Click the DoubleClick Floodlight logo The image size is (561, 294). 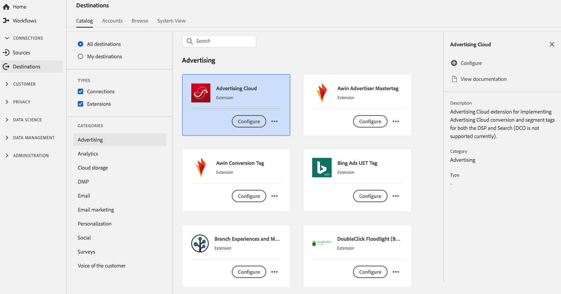(322, 243)
